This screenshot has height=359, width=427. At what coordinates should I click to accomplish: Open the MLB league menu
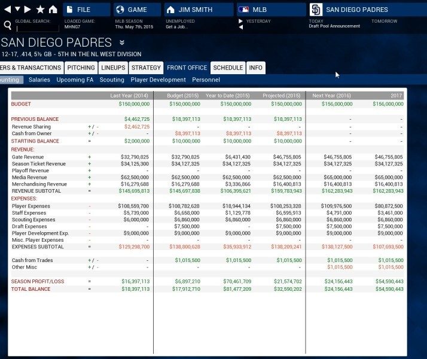tap(272, 10)
